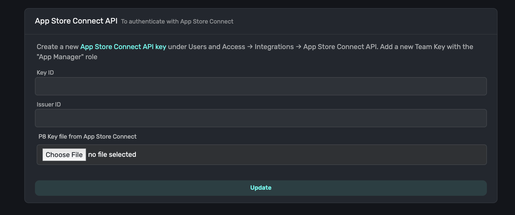Click the 'no file selected' status text
This screenshot has height=215, width=515.
click(112, 155)
